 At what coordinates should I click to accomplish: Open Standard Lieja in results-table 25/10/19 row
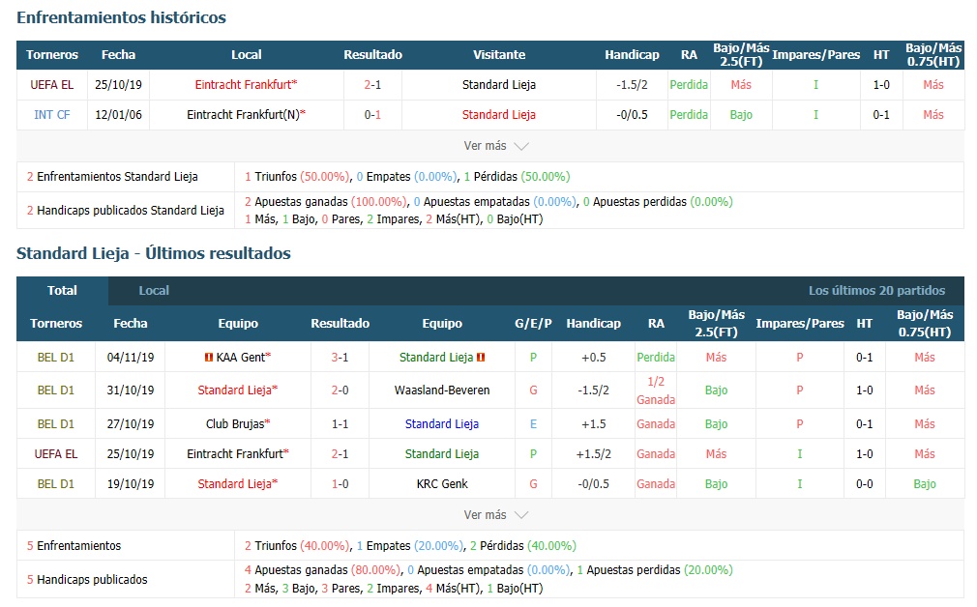442,454
